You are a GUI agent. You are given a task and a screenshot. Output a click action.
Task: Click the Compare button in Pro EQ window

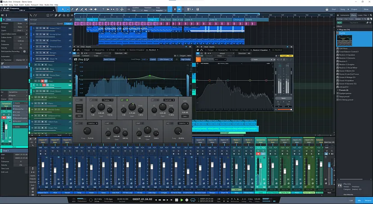point(86,56)
